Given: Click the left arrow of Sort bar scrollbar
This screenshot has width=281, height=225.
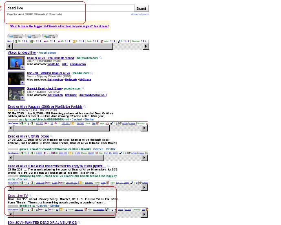Looking at the screenshot, I should [9, 46].
